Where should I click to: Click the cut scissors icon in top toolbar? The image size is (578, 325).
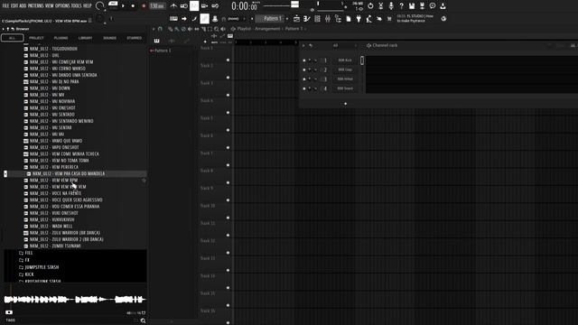381,6
